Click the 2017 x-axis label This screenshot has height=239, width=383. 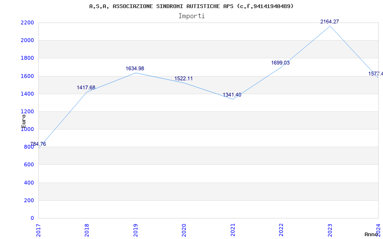pyautogui.click(x=38, y=230)
